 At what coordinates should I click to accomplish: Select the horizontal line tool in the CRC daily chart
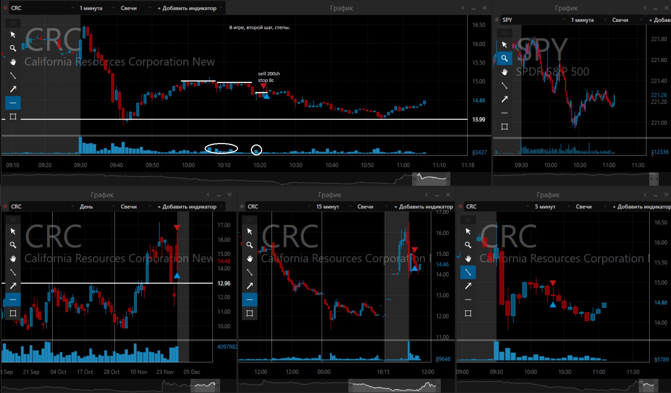coord(13,299)
